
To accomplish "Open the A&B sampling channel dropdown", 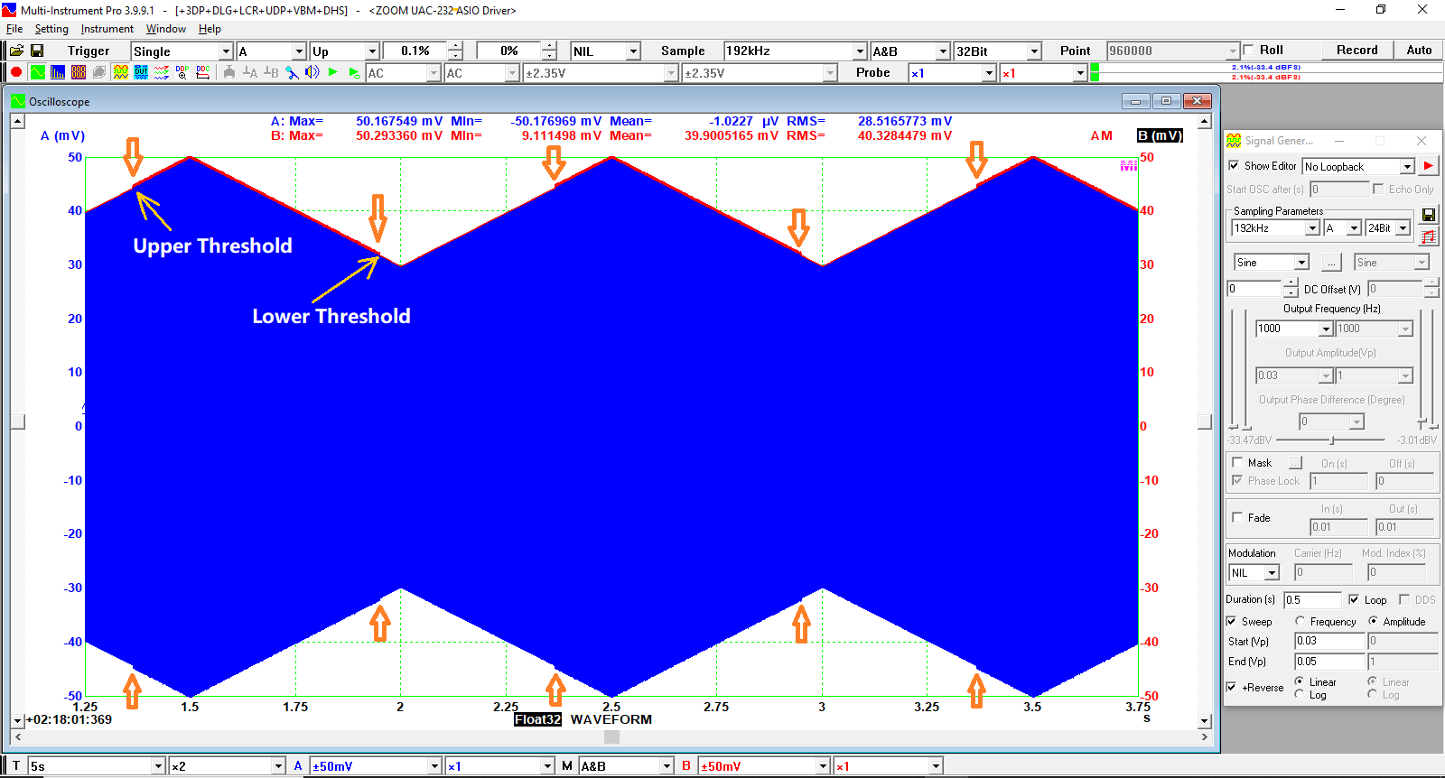I will pos(944,51).
